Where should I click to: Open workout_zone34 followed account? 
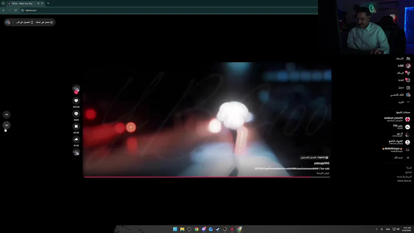click(397, 119)
